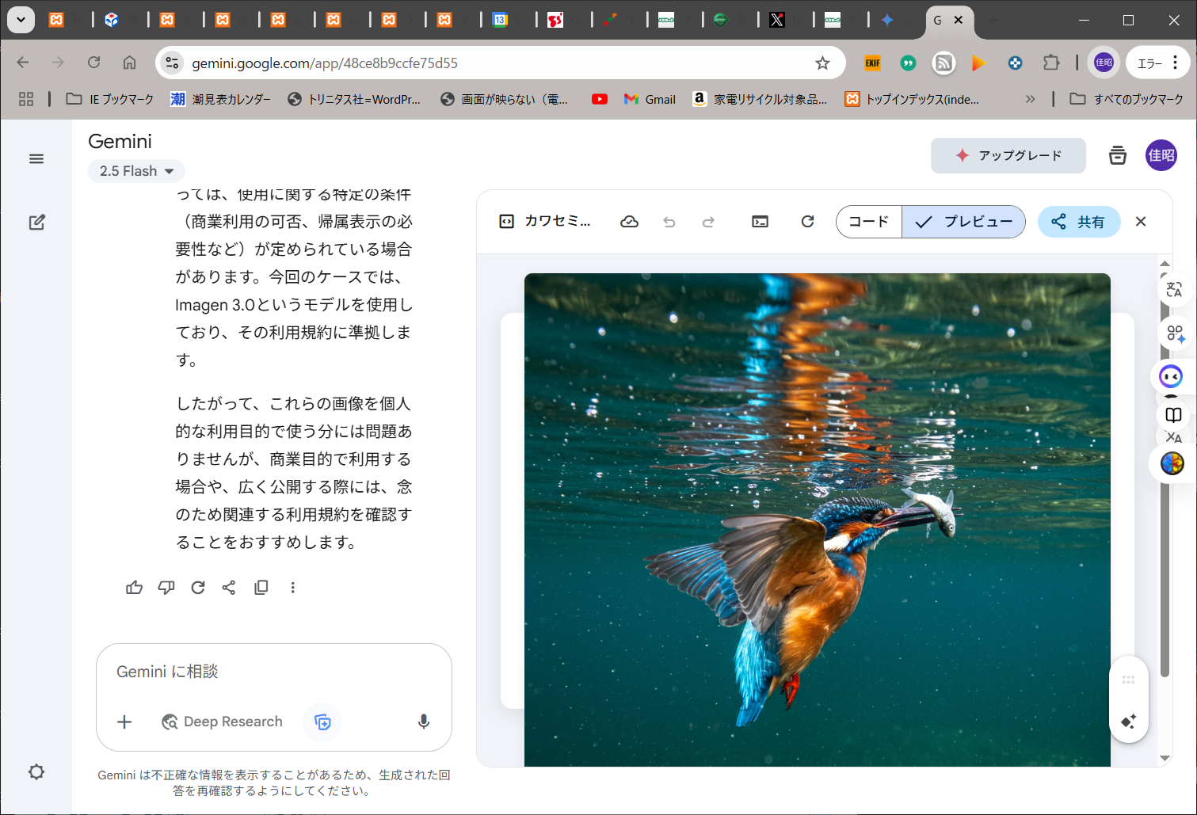Toggle the Canvas tool button in the prompt box
1197x815 pixels.
[322, 722]
